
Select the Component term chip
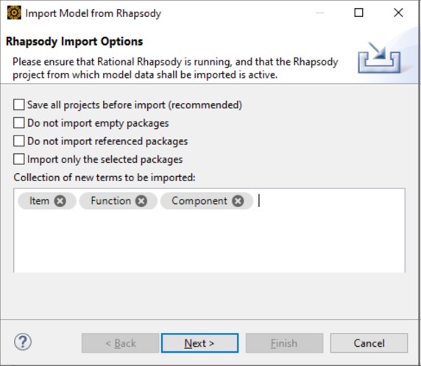coord(199,201)
